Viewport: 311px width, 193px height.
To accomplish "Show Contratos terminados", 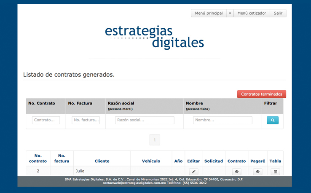I will click(x=262, y=94).
